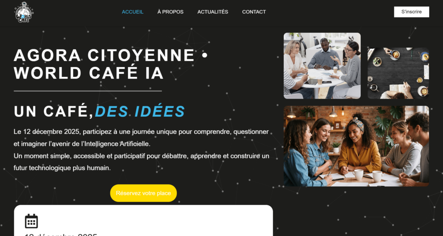Viewport: 443px width, 236px height.
Task: Select the top-down coffee table photo
Action: [x=398, y=73]
